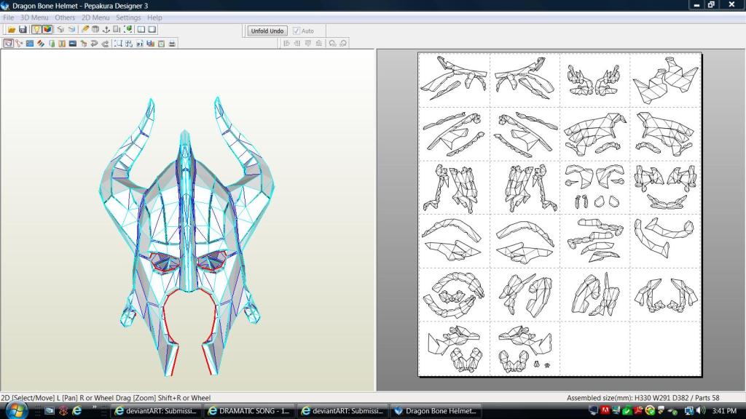The width and height of the screenshot is (746, 419).
Task: Select the top-right pattern page with polygonal pieces
Action: pyautogui.click(x=666, y=79)
